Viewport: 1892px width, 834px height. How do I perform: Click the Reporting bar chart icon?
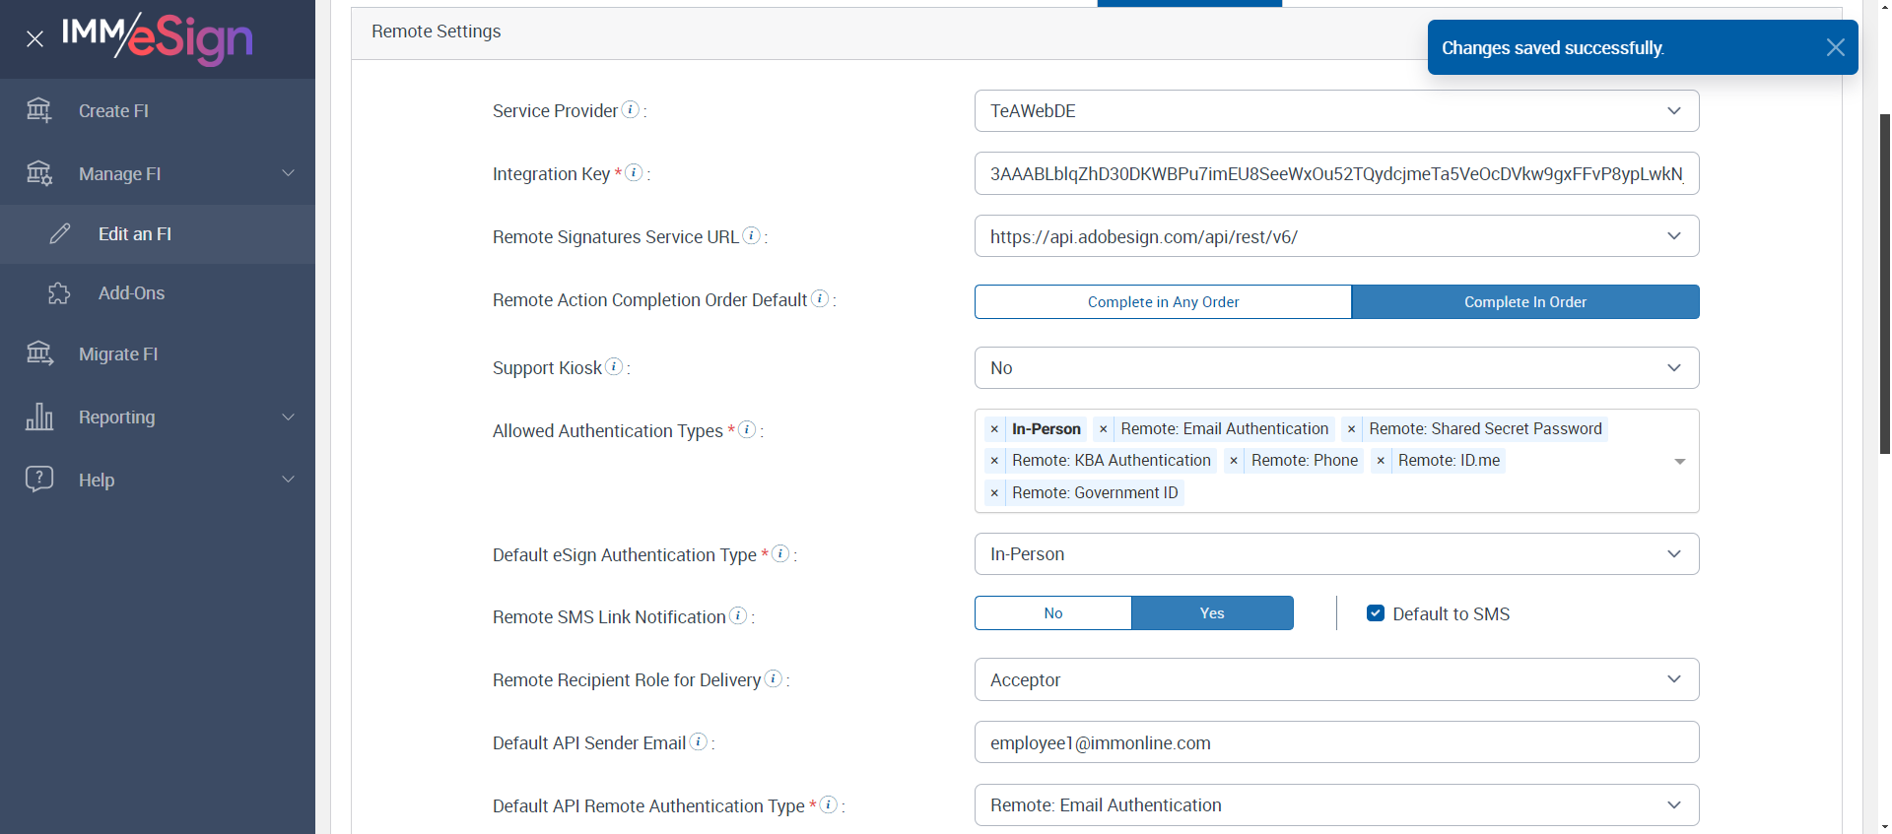click(x=38, y=417)
